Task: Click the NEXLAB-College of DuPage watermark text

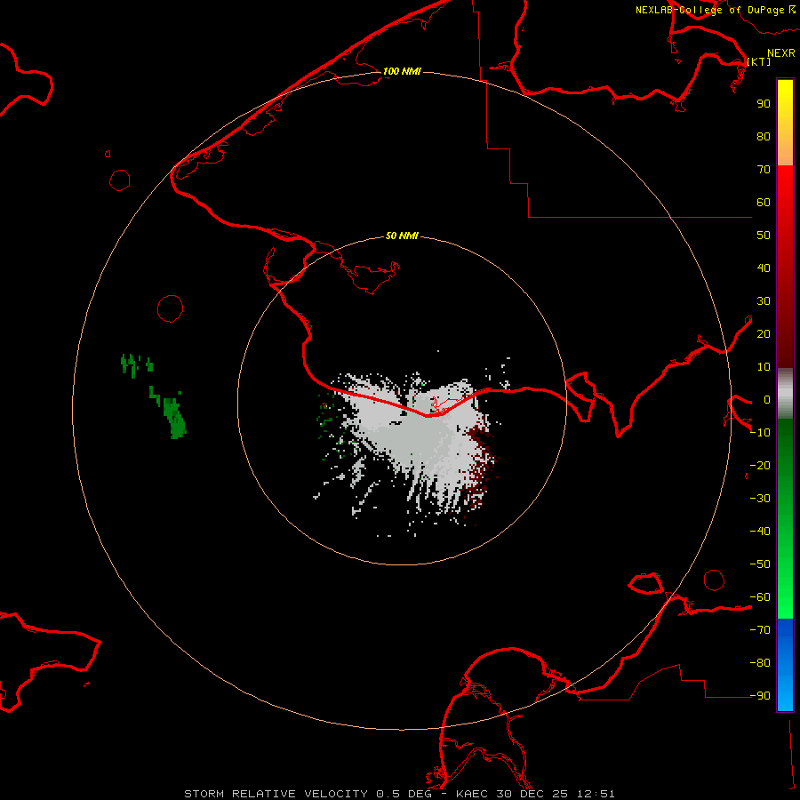Action: click(x=709, y=10)
